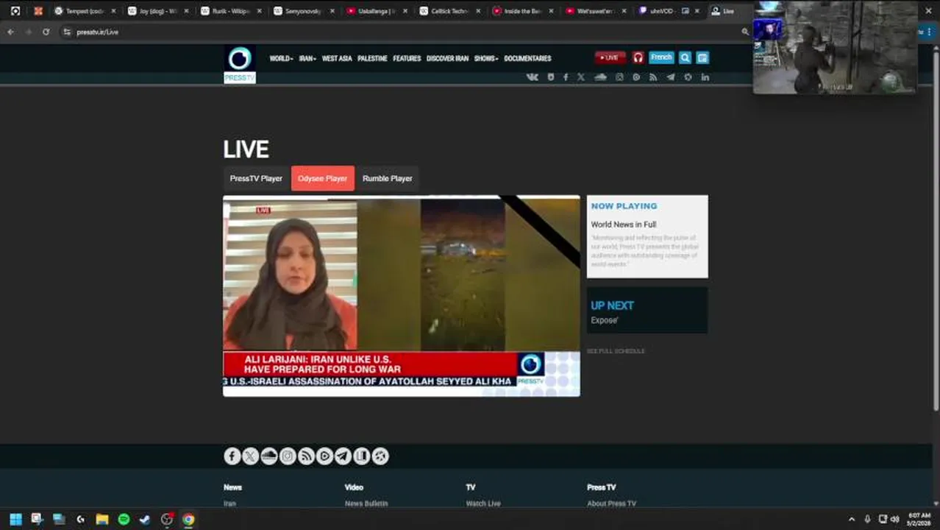This screenshot has width=940, height=530.
Task: Switch to the Odysee Player tab
Action: 323,178
